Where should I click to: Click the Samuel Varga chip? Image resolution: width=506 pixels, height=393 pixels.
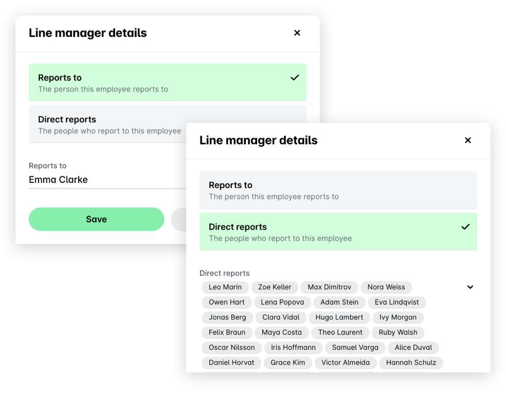(355, 348)
